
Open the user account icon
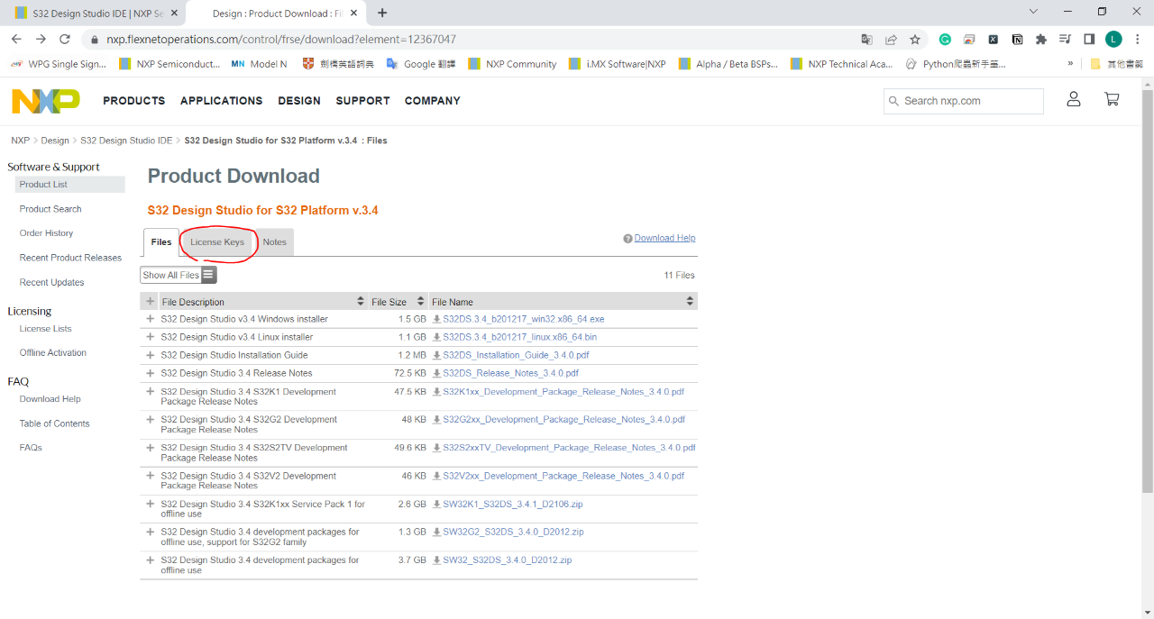1073,100
